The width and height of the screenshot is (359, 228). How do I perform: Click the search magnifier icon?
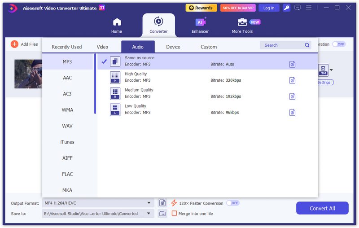tap(307, 45)
